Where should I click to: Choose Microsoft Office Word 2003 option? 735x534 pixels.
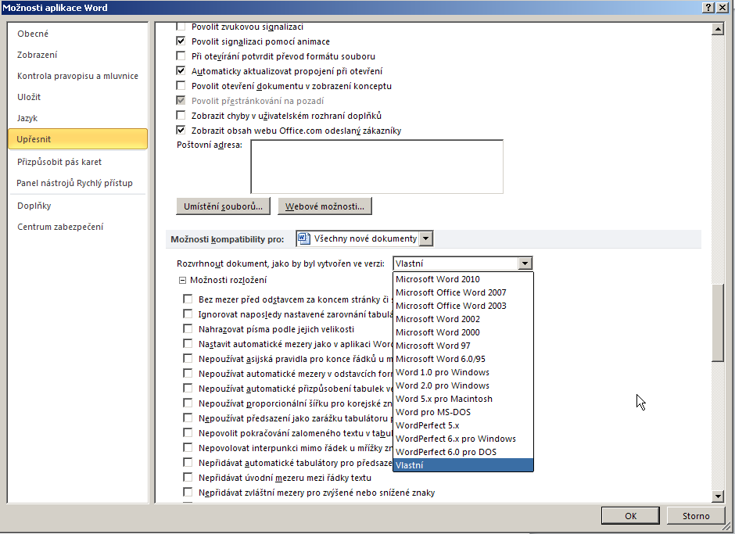click(463, 306)
